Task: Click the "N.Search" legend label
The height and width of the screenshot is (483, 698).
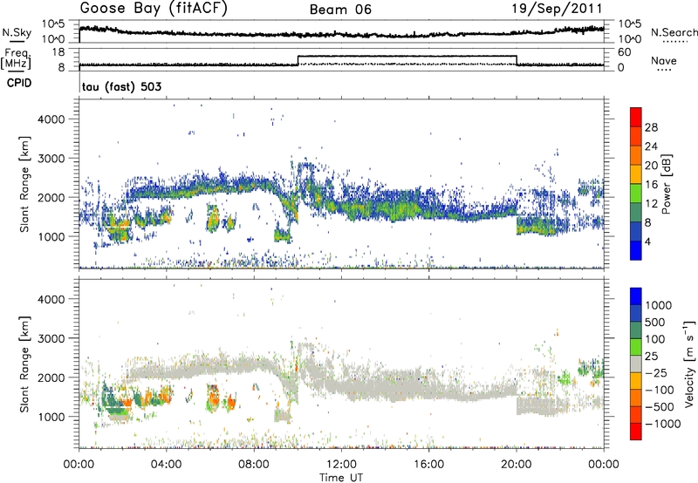Action: (674, 32)
